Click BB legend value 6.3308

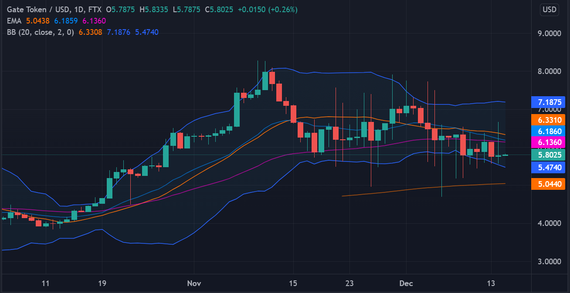(x=90, y=32)
